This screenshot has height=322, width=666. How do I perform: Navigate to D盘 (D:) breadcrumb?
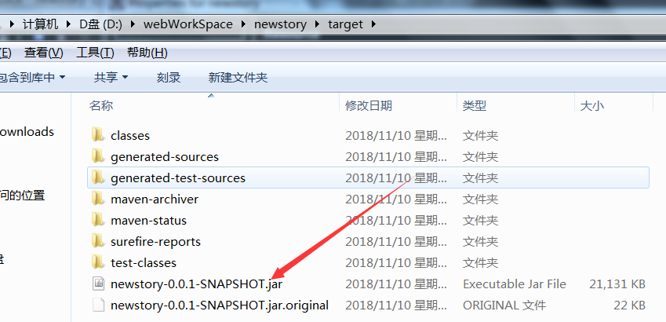(x=101, y=24)
